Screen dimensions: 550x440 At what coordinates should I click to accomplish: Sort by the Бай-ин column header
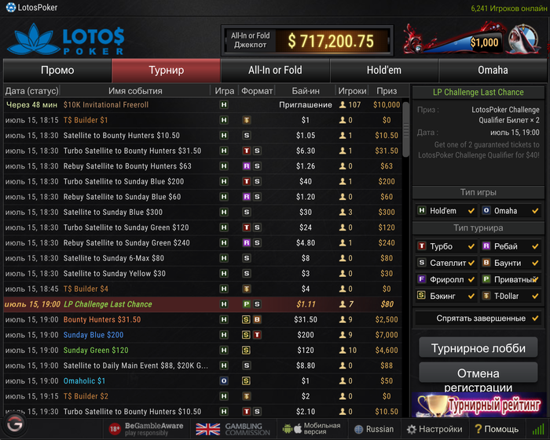306,91
